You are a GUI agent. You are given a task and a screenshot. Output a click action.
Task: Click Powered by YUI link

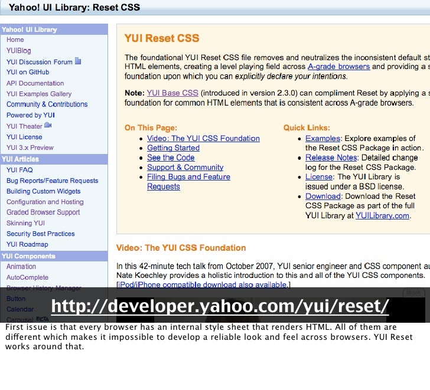click(31, 115)
